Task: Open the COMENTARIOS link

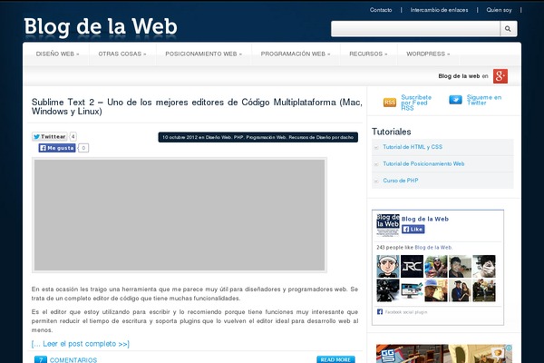Action: click(73, 360)
